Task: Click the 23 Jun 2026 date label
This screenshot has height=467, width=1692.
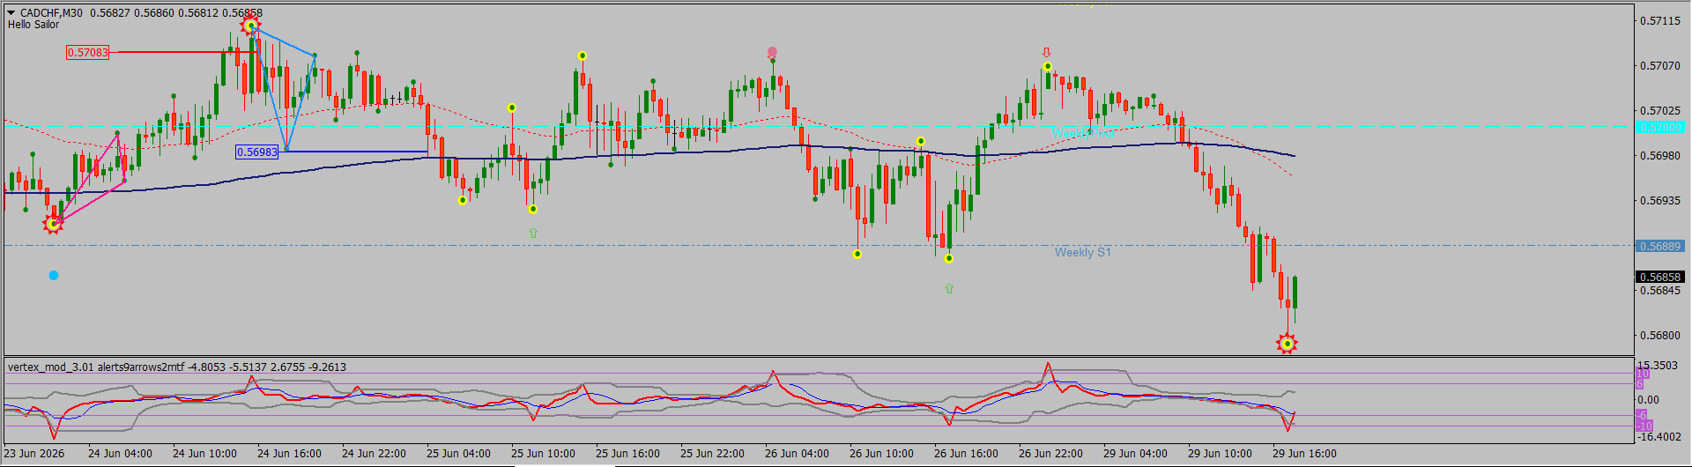Action: pyautogui.click(x=34, y=454)
